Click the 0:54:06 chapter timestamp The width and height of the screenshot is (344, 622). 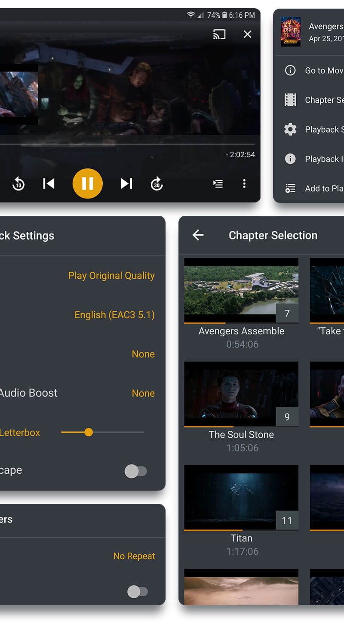(242, 344)
